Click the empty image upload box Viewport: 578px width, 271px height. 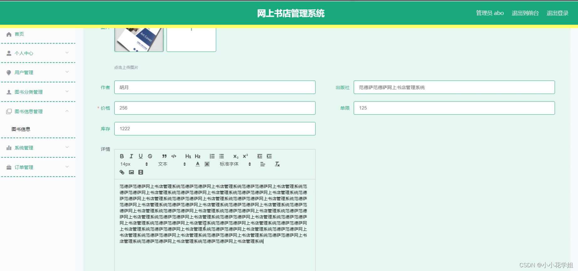[191, 40]
